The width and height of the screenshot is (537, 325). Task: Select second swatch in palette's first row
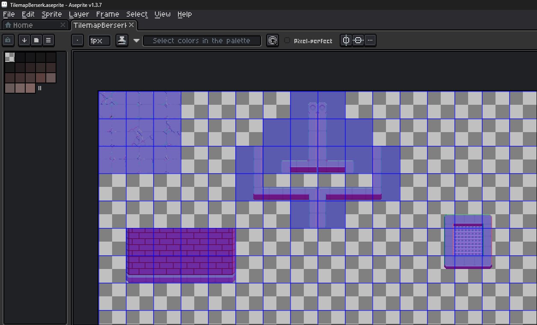click(20, 57)
